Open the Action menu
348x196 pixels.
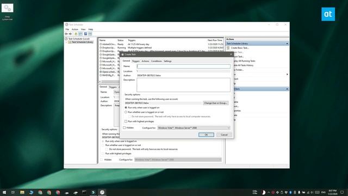(x=75, y=29)
